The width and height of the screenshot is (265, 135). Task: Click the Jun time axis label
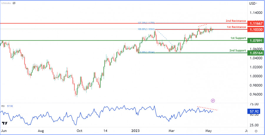point(3,131)
